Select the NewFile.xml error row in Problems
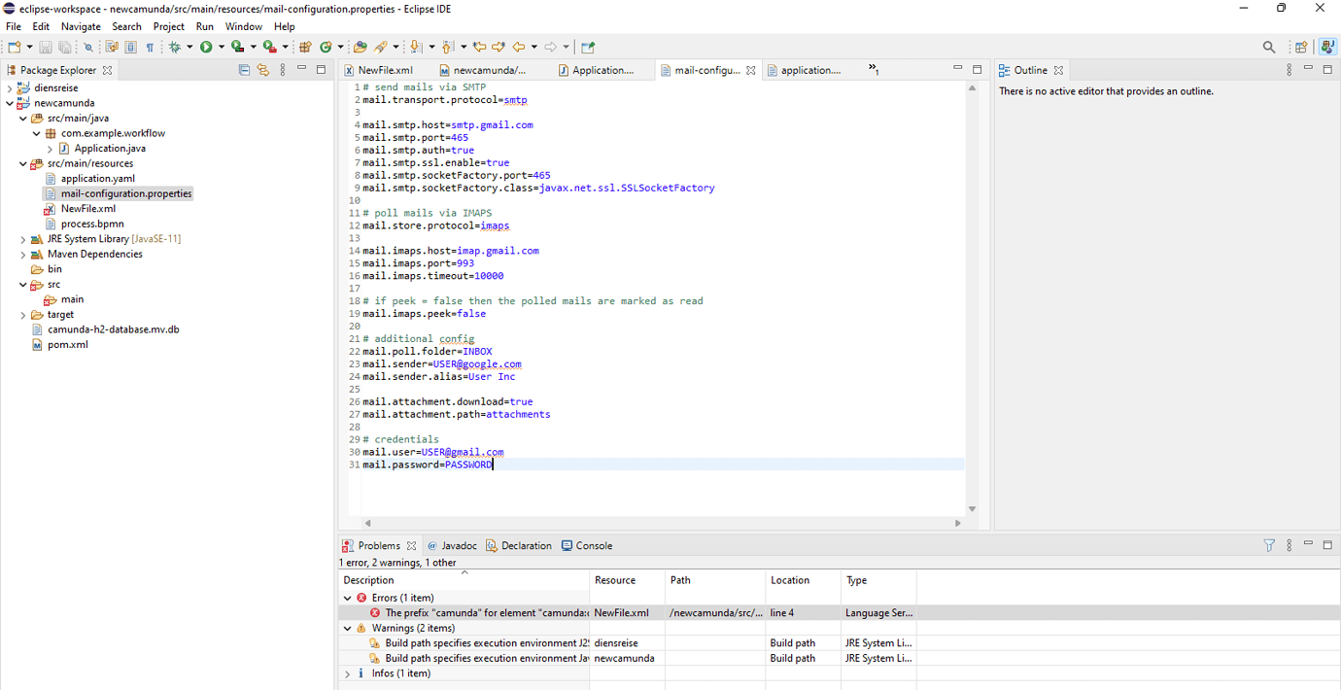Screen dimensions: 1341x690 click(486, 612)
